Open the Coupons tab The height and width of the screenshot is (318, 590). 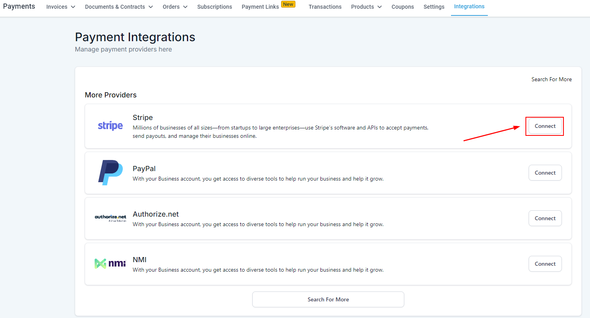pyautogui.click(x=403, y=7)
